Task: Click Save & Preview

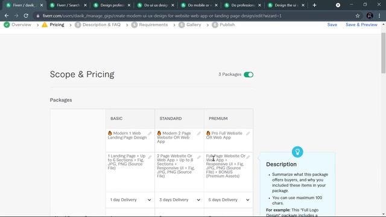Action: coord(361,25)
